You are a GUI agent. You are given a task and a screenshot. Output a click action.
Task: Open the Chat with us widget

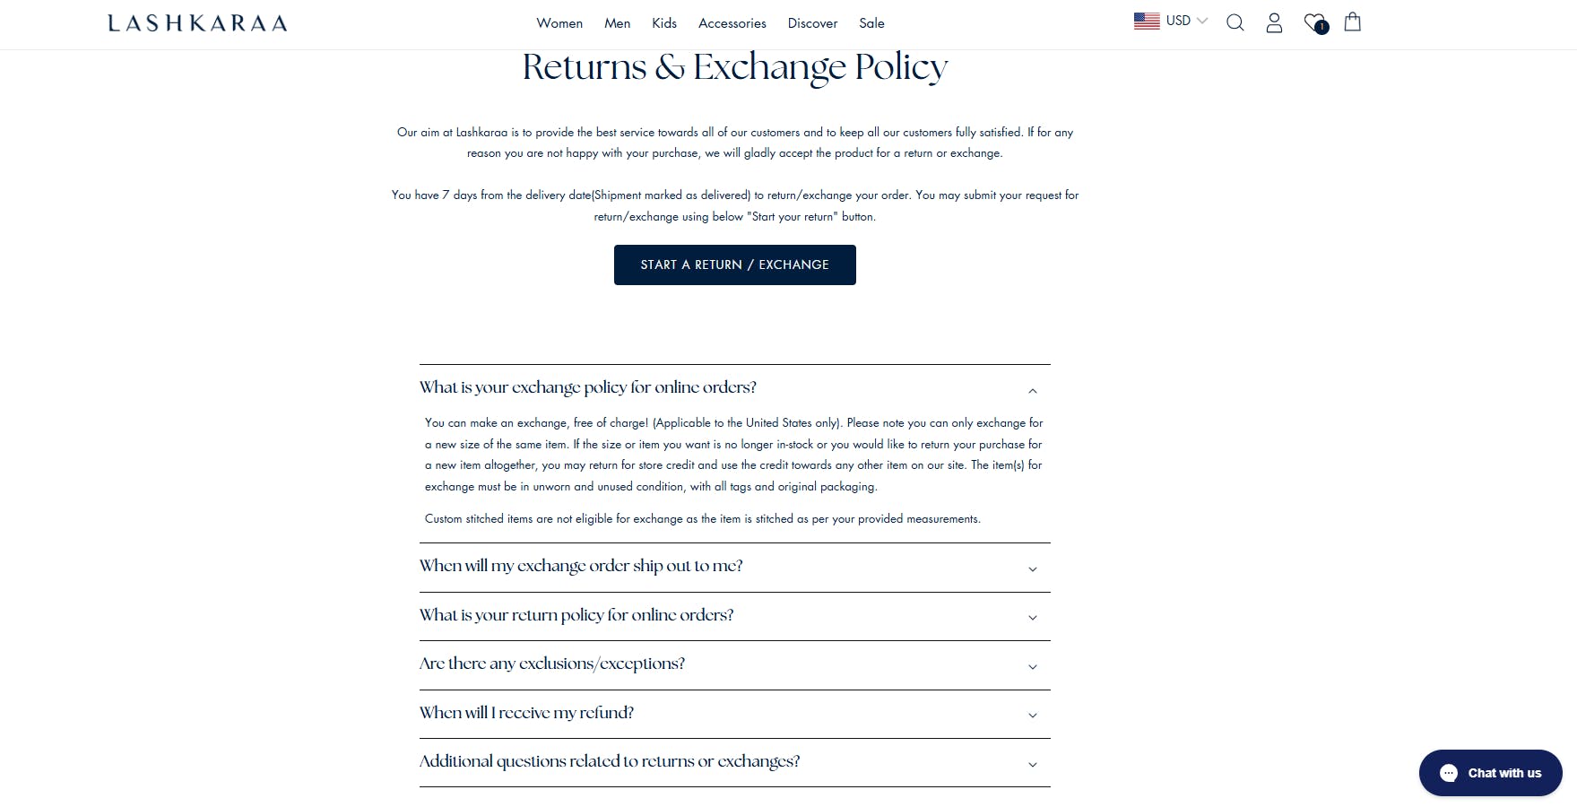(1490, 773)
